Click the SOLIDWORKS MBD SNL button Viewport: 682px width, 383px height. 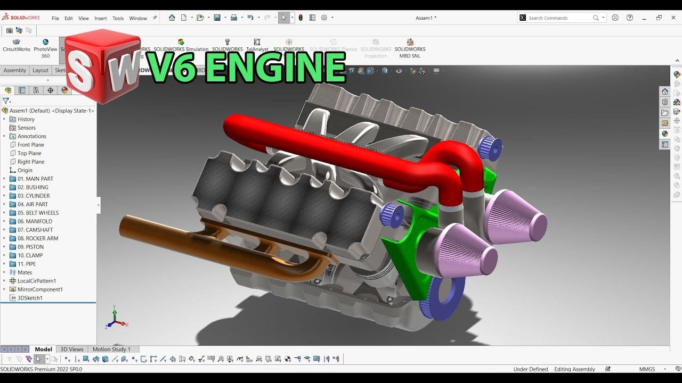[x=410, y=45]
